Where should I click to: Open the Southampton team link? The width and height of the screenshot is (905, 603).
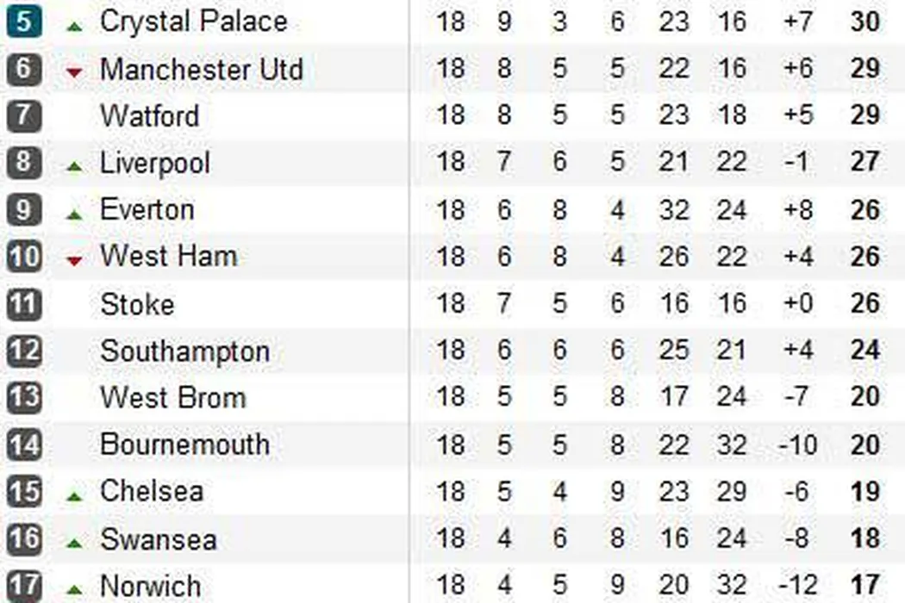pyautogui.click(x=184, y=351)
